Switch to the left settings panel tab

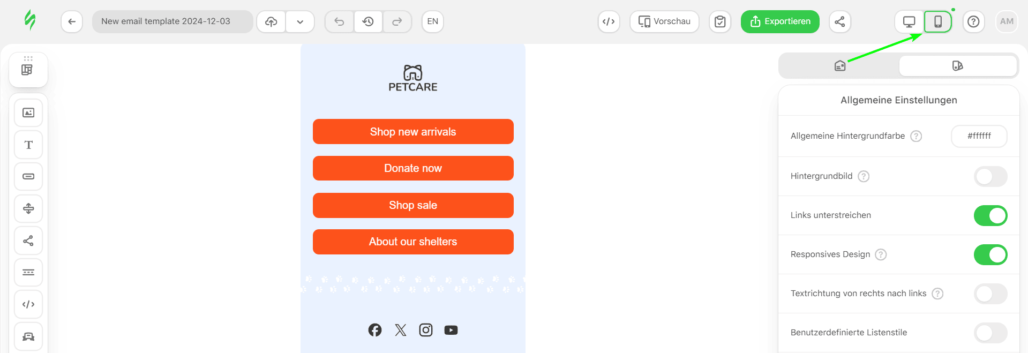[x=839, y=66]
